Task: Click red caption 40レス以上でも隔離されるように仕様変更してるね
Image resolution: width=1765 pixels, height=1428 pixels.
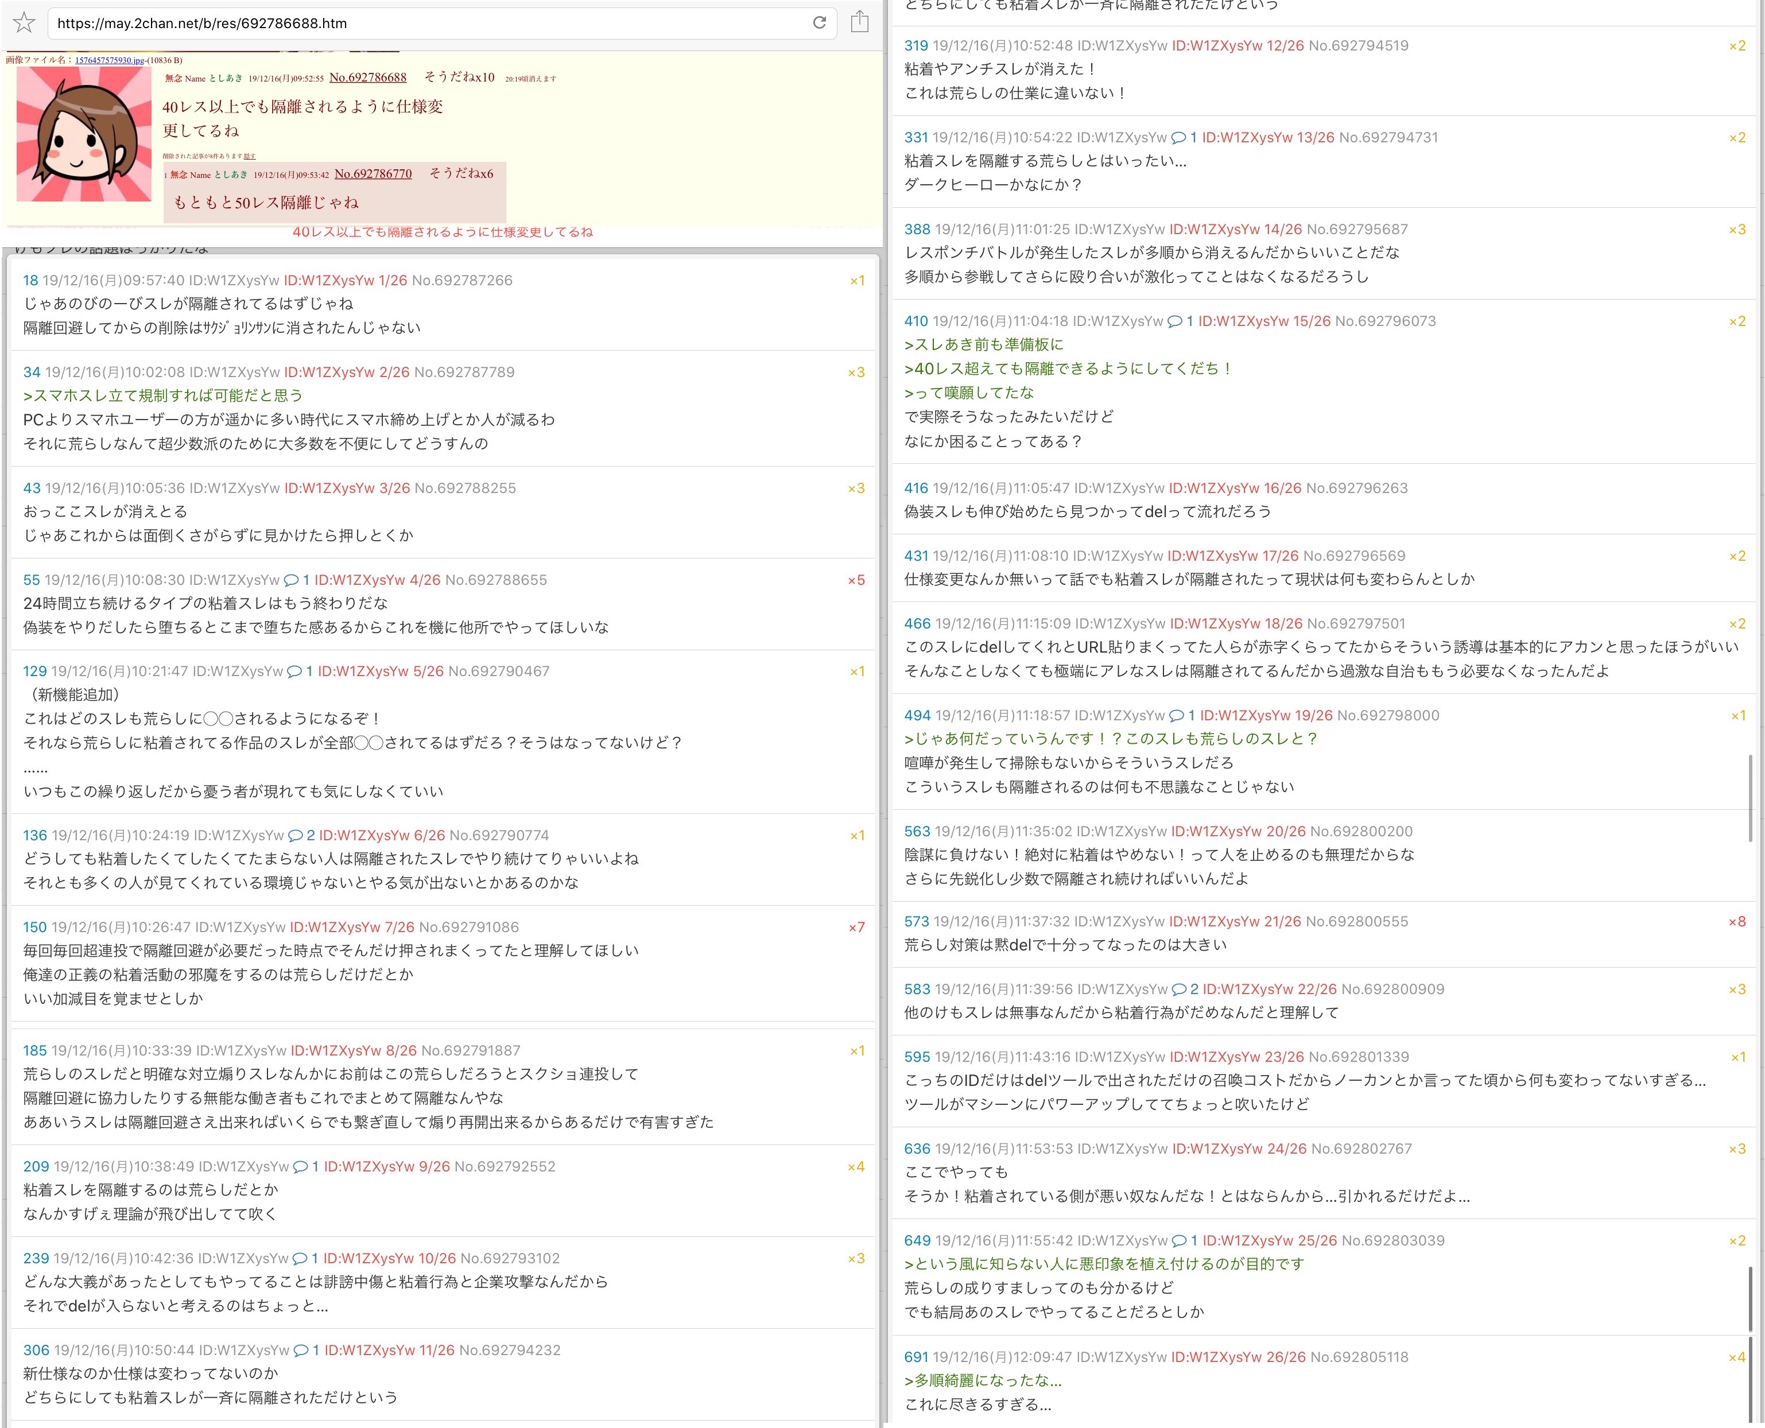Action: click(443, 232)
